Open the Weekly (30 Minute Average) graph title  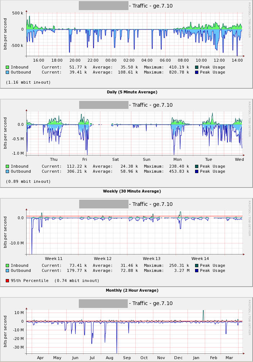coord(132,191)
